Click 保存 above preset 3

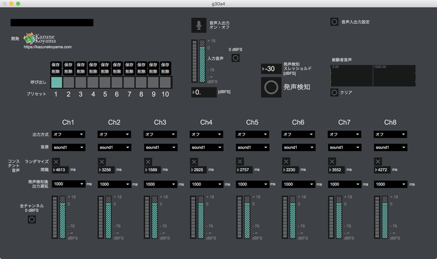click(81, 64)
